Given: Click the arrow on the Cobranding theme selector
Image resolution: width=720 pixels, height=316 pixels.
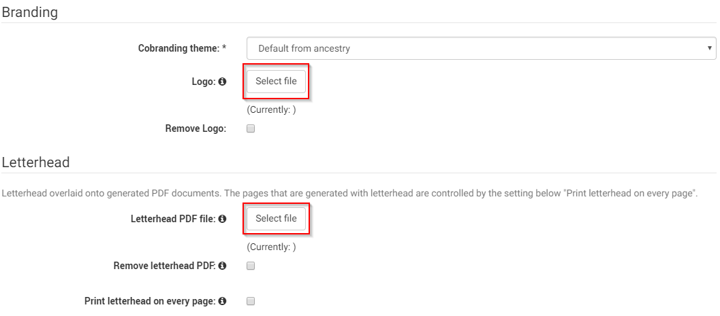Looking at the screenshot, I should [709, 48].
